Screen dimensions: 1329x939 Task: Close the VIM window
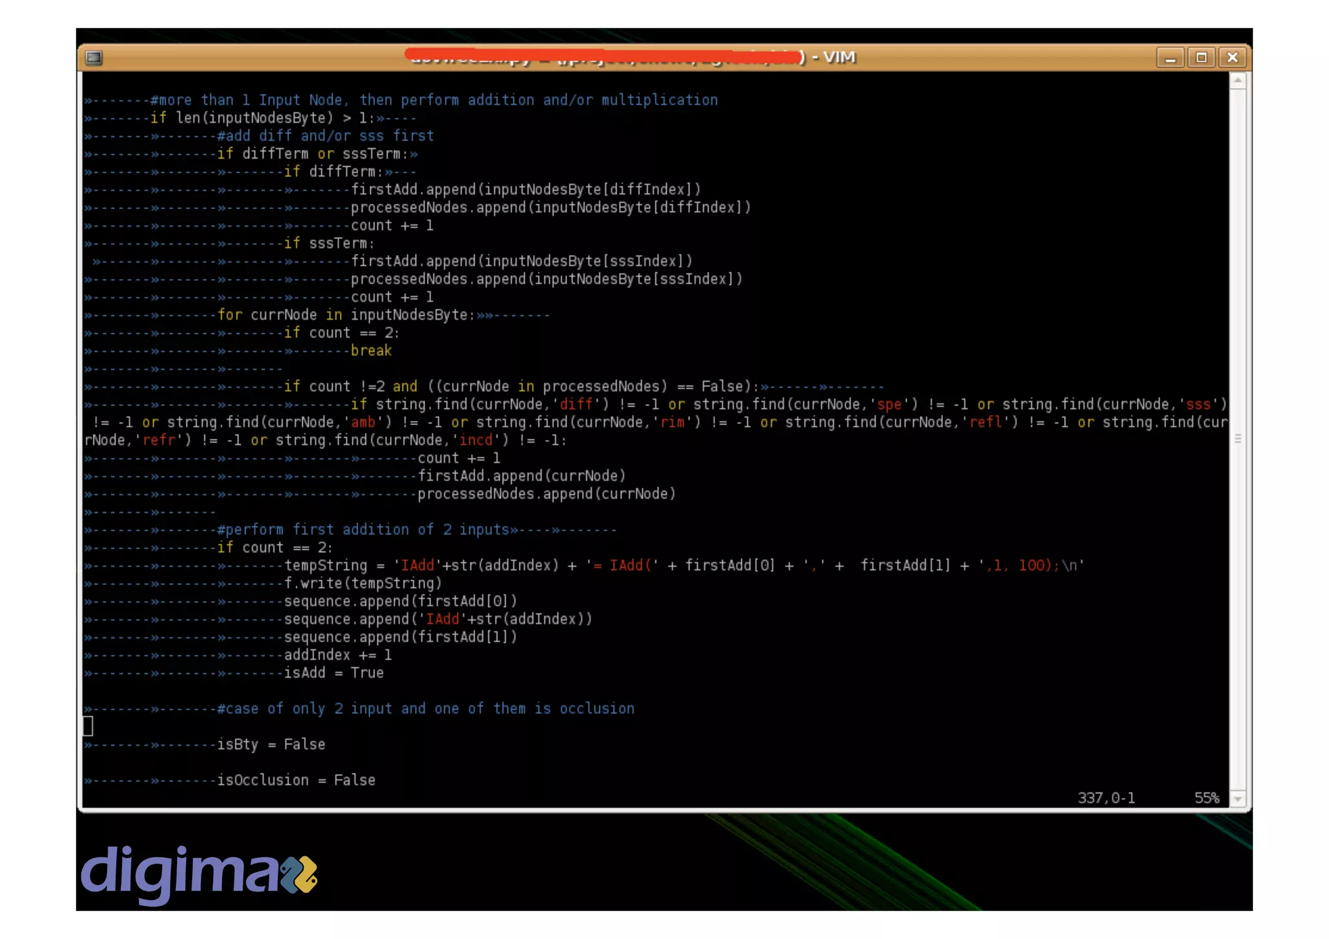[1232, 58]
